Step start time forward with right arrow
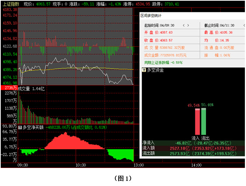This screenshot has height=186, width=246. (189, 25)
